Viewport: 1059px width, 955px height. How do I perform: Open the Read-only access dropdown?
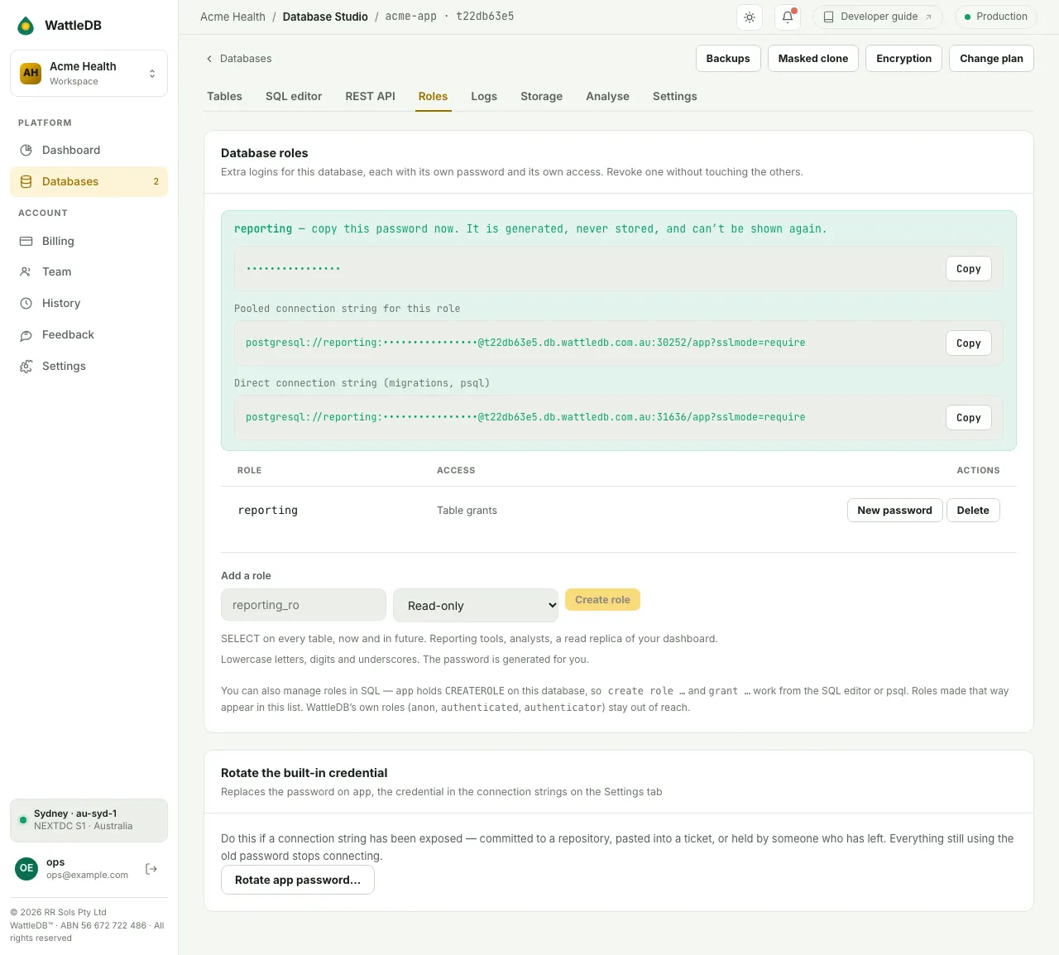pyautogui.click(x=476, y=605)
